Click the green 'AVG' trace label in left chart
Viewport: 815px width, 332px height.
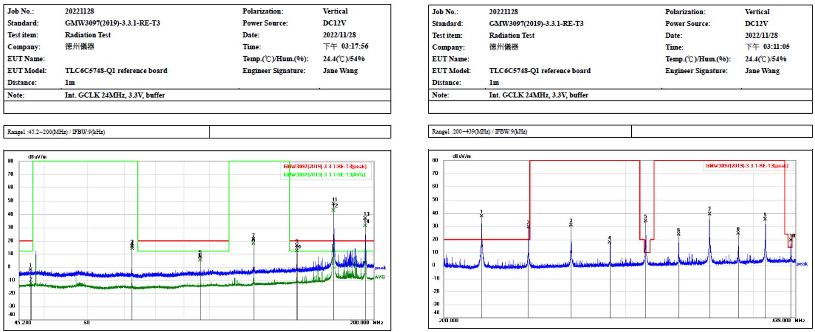pyautogui.click(x=380, y=277)
